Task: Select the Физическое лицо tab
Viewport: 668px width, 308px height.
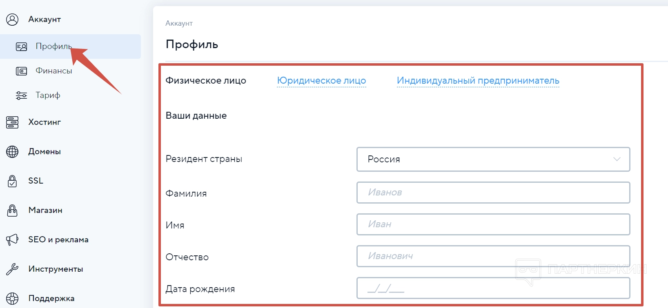Action: point(206,81)
